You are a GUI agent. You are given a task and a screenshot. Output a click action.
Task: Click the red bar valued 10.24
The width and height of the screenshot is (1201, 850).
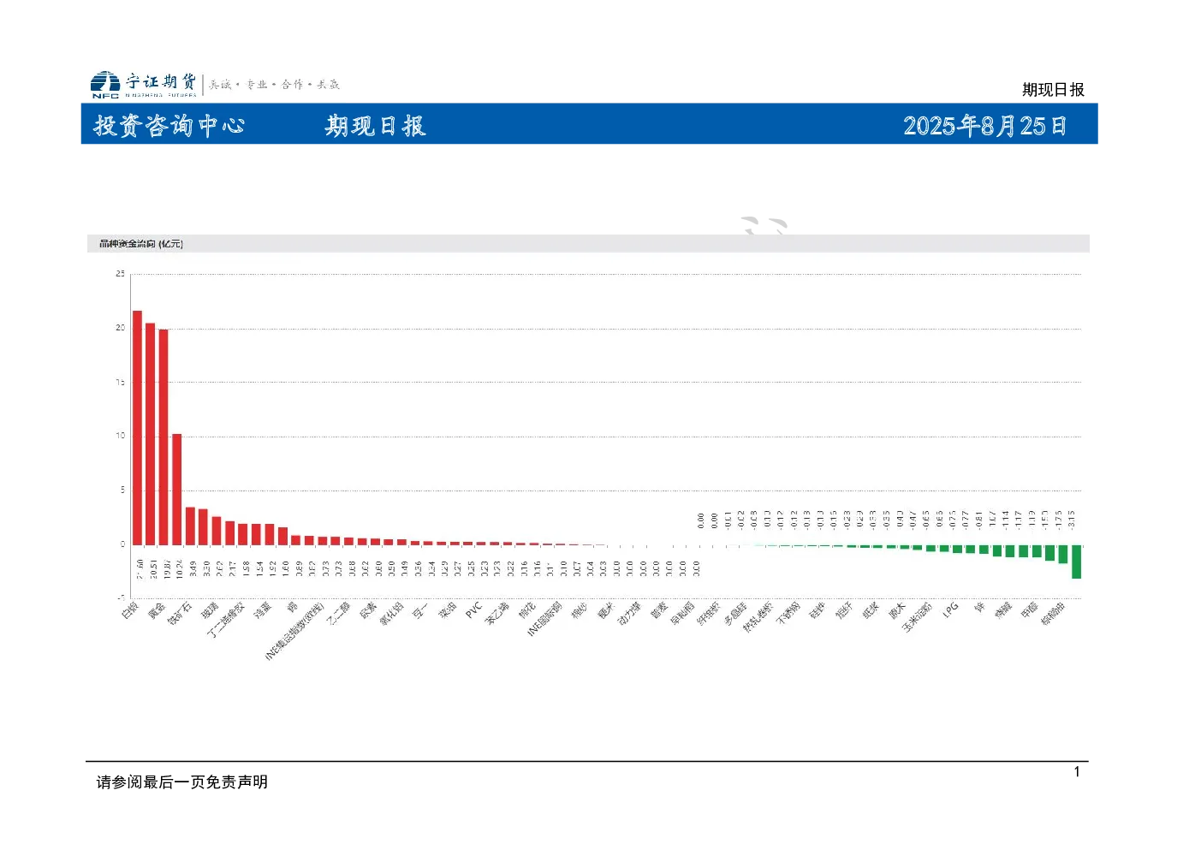pos(177,489)
